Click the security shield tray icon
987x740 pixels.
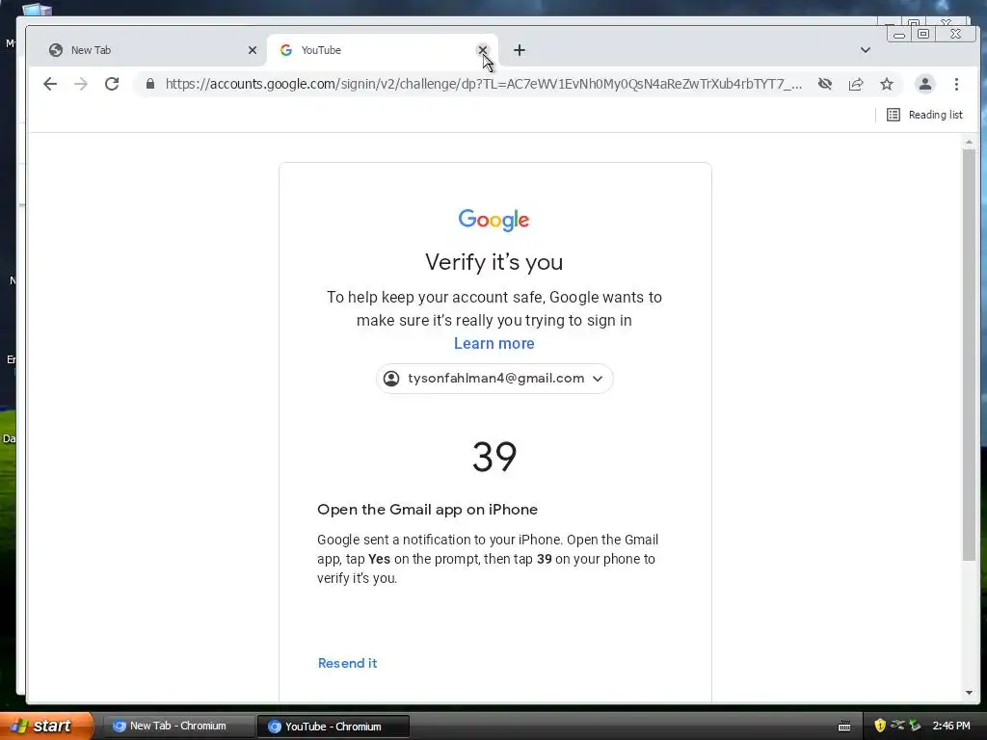(x=880, y=726)
